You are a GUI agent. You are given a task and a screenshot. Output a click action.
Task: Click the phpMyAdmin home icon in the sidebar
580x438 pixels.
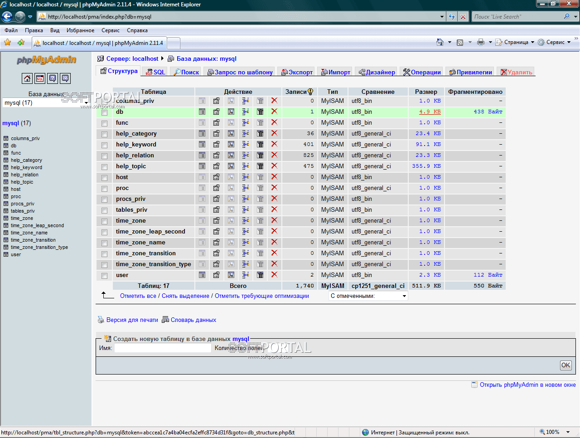click(x=27, y=78)
